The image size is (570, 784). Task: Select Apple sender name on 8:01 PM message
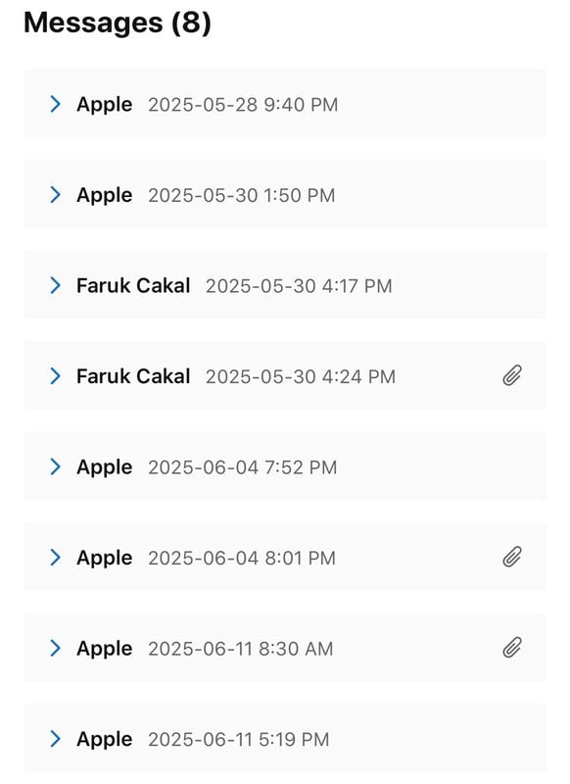click(x=105, y=558)
